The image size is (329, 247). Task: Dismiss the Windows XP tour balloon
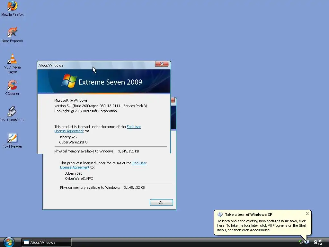coord(307,214)
